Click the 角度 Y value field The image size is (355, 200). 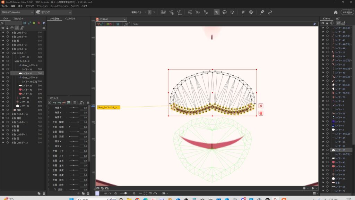(x=84, y=112)
